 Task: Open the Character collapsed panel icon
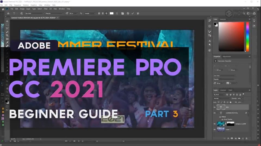pyautogui.click(x=210, y=41)
